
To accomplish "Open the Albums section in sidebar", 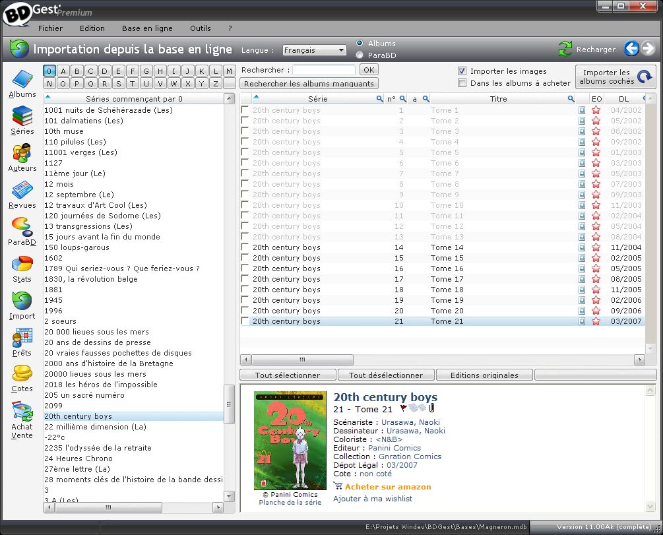I will pos(22,84).
